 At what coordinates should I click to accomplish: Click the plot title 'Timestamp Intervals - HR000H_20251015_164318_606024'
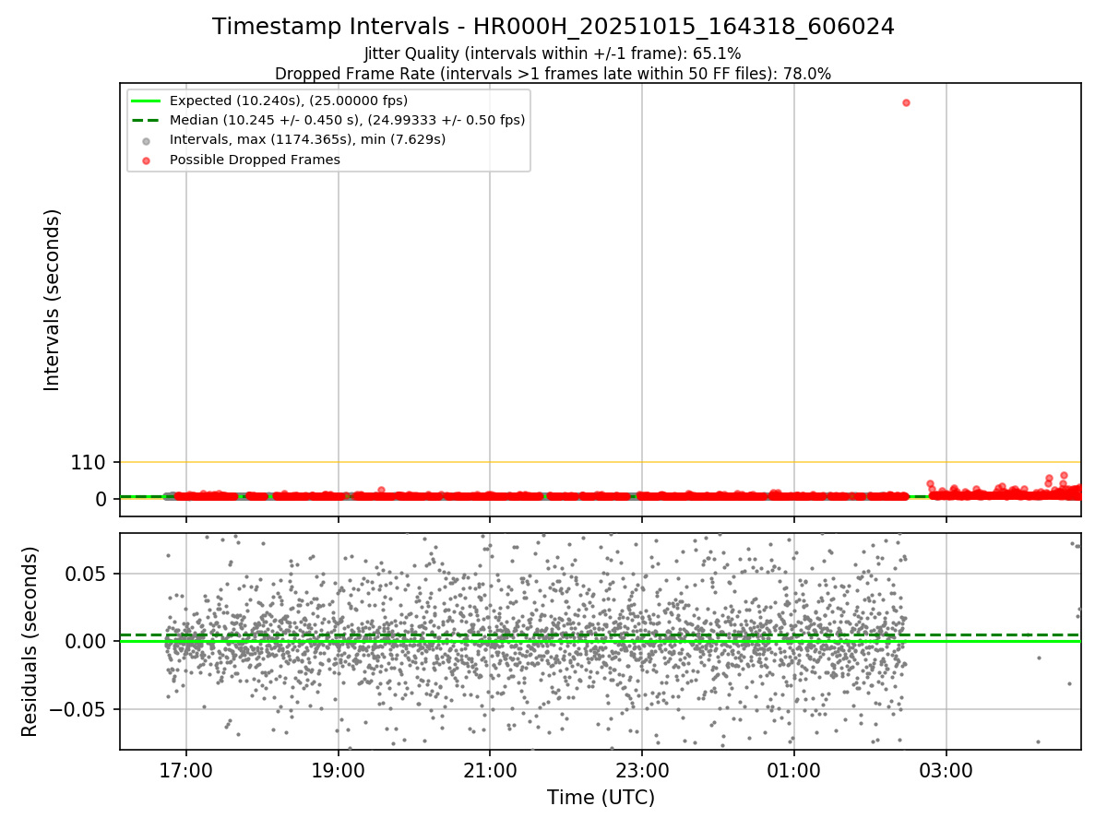point(553,27)
